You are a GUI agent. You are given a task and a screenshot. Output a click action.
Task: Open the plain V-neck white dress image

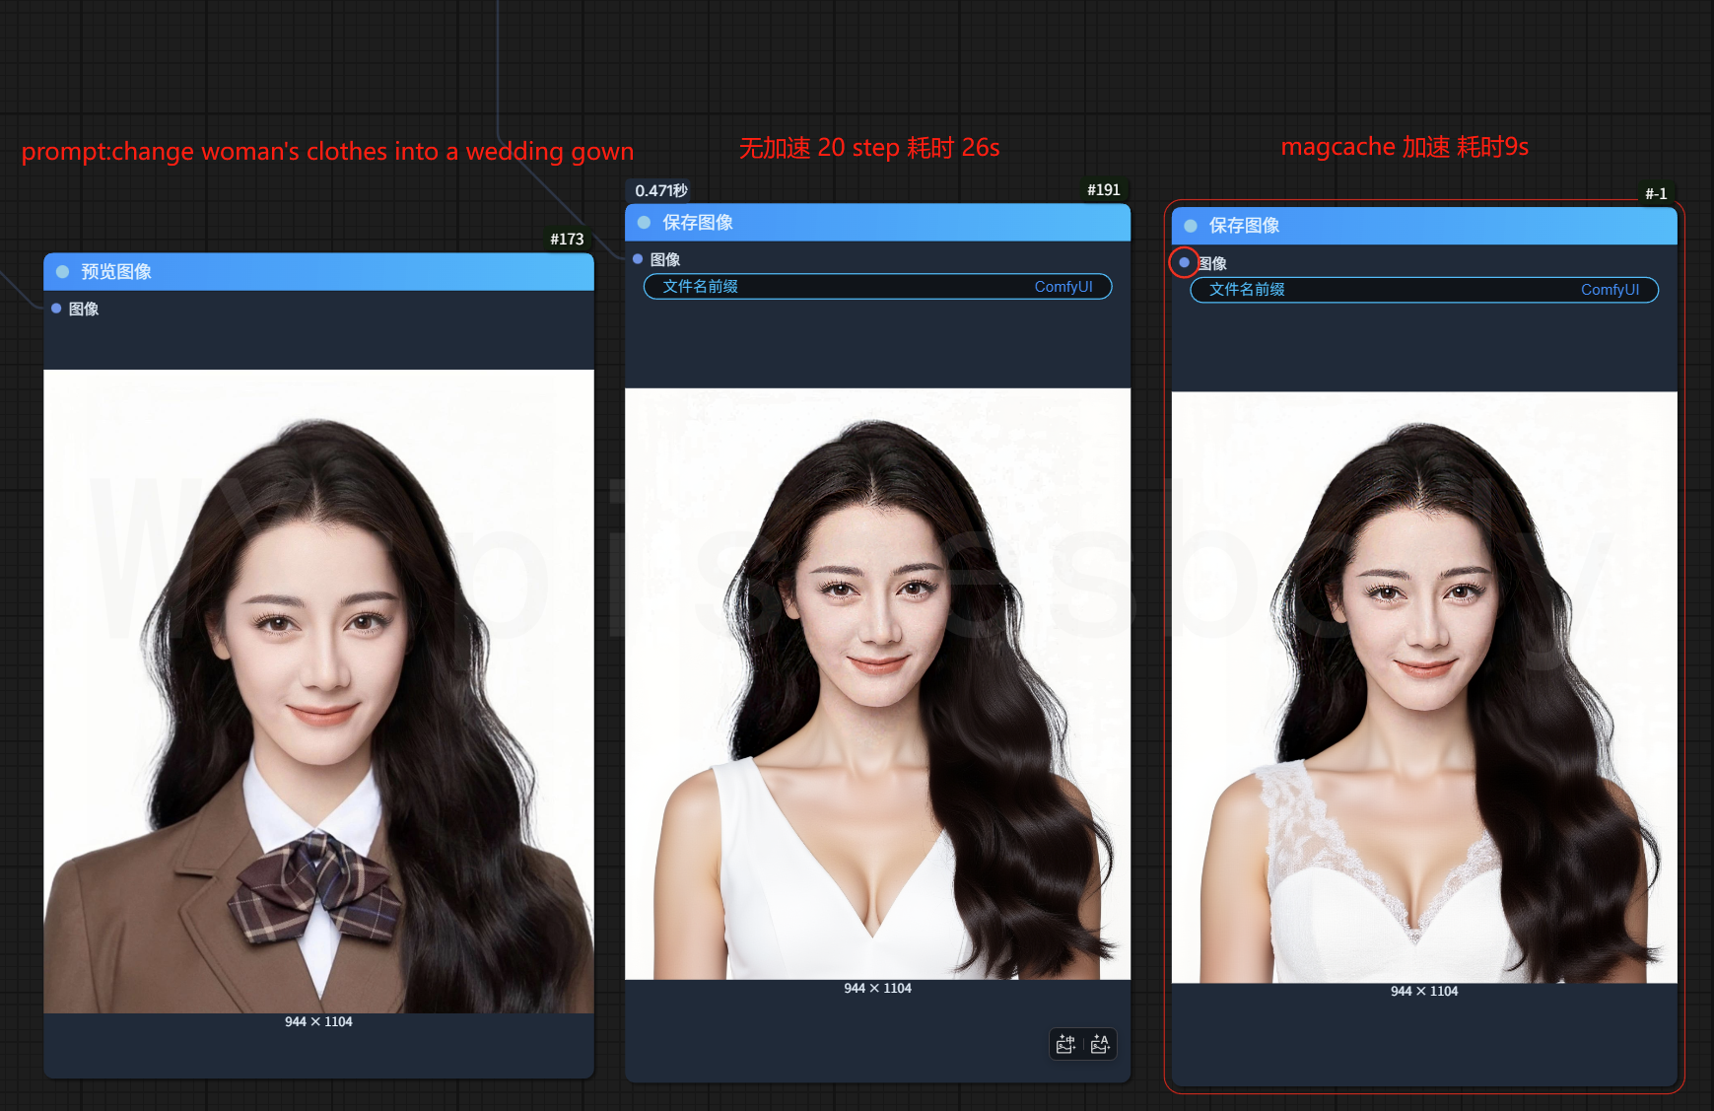[x=877, y=683]
